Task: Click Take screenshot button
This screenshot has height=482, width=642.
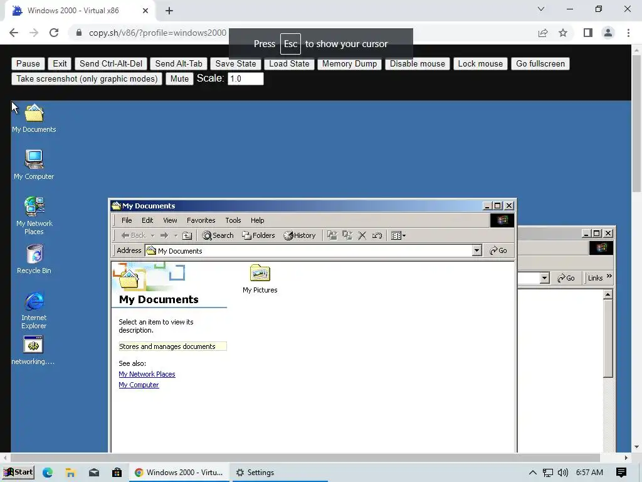Action: [x=87, y=78]
